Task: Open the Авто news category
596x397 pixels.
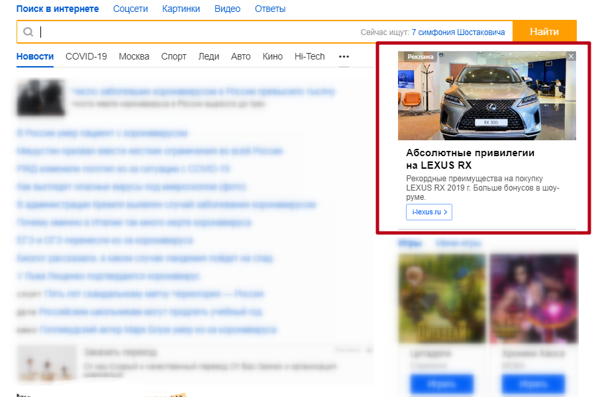Action: [x=241, y=56]
